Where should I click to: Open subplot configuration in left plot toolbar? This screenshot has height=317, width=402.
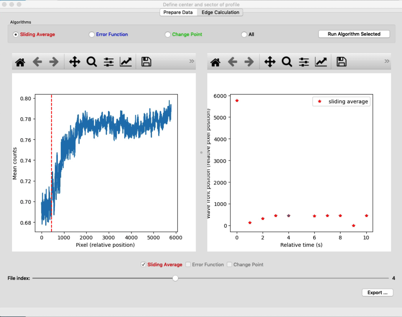click(x=109, y=62)
